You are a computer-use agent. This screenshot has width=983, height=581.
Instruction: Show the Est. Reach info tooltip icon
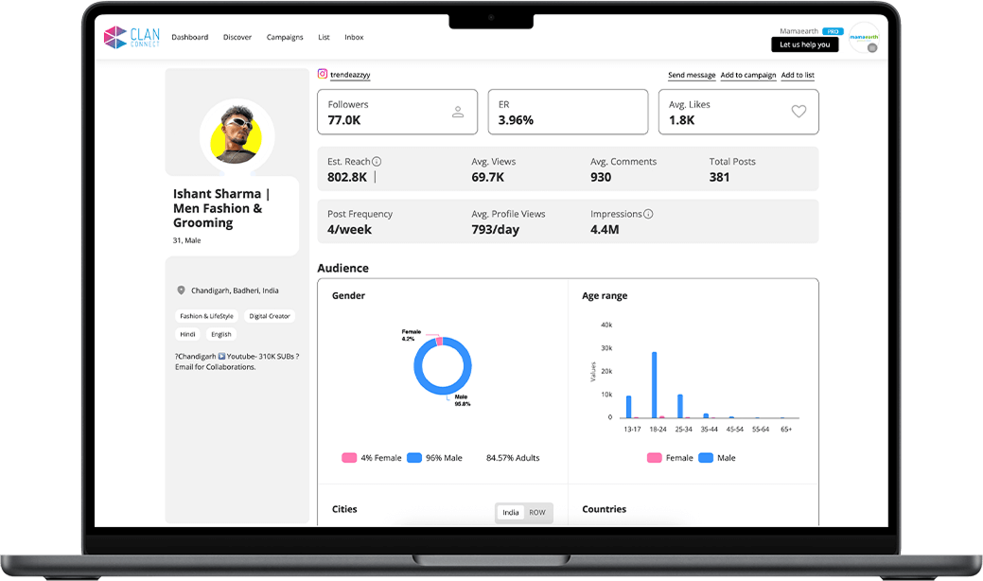point(377,162)
